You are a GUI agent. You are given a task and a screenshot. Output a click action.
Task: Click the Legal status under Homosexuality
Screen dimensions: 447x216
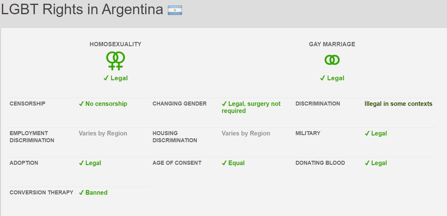tap(115, 78)
